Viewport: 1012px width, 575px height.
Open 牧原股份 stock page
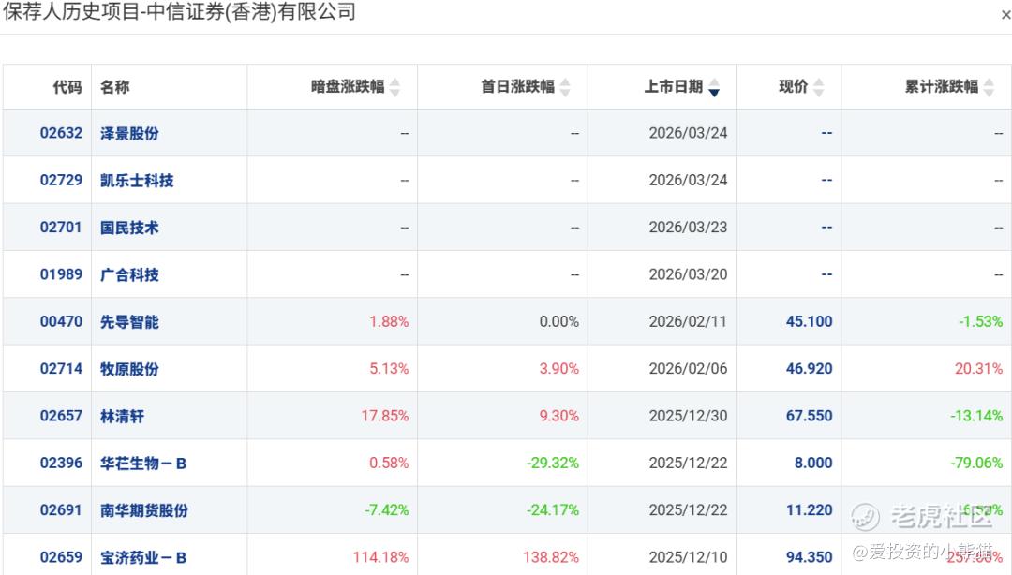129,369
